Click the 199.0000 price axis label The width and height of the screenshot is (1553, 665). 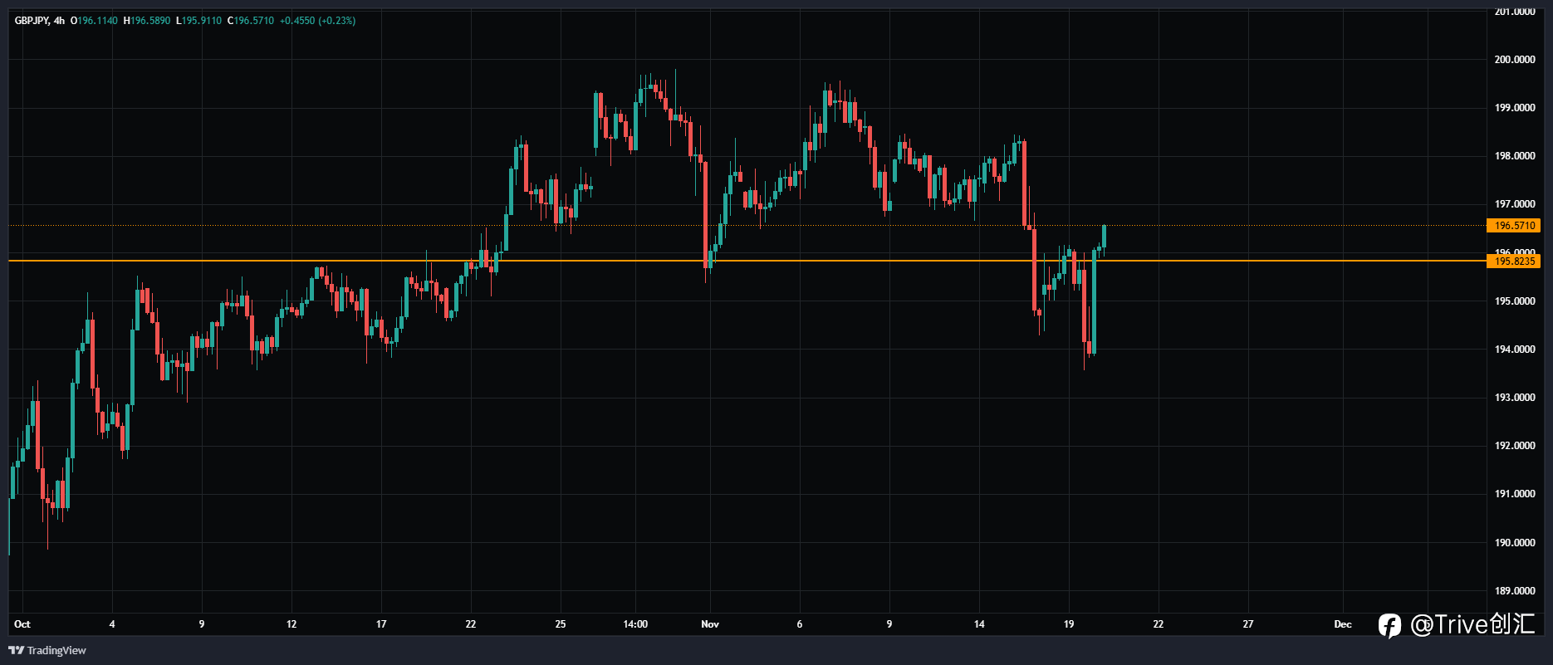(x=1515, y=108)
